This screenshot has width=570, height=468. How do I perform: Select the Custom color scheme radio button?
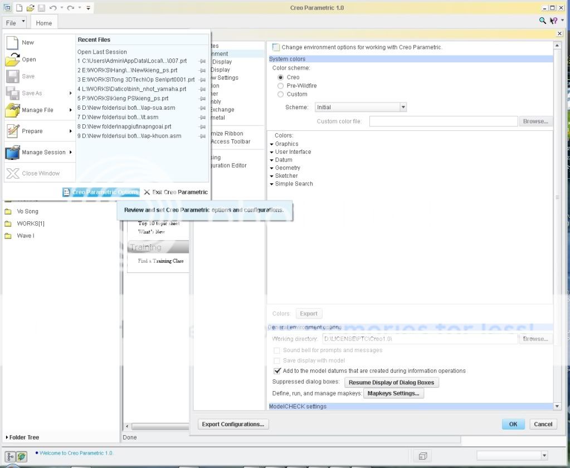click(280, 95)
